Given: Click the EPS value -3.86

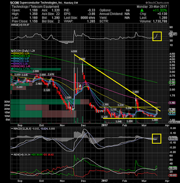Looking at the screenshot, I should (x=91, y=14).
